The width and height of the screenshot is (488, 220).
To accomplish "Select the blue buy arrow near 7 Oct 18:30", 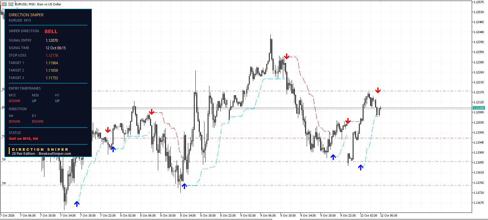I will tap(77, 204).
